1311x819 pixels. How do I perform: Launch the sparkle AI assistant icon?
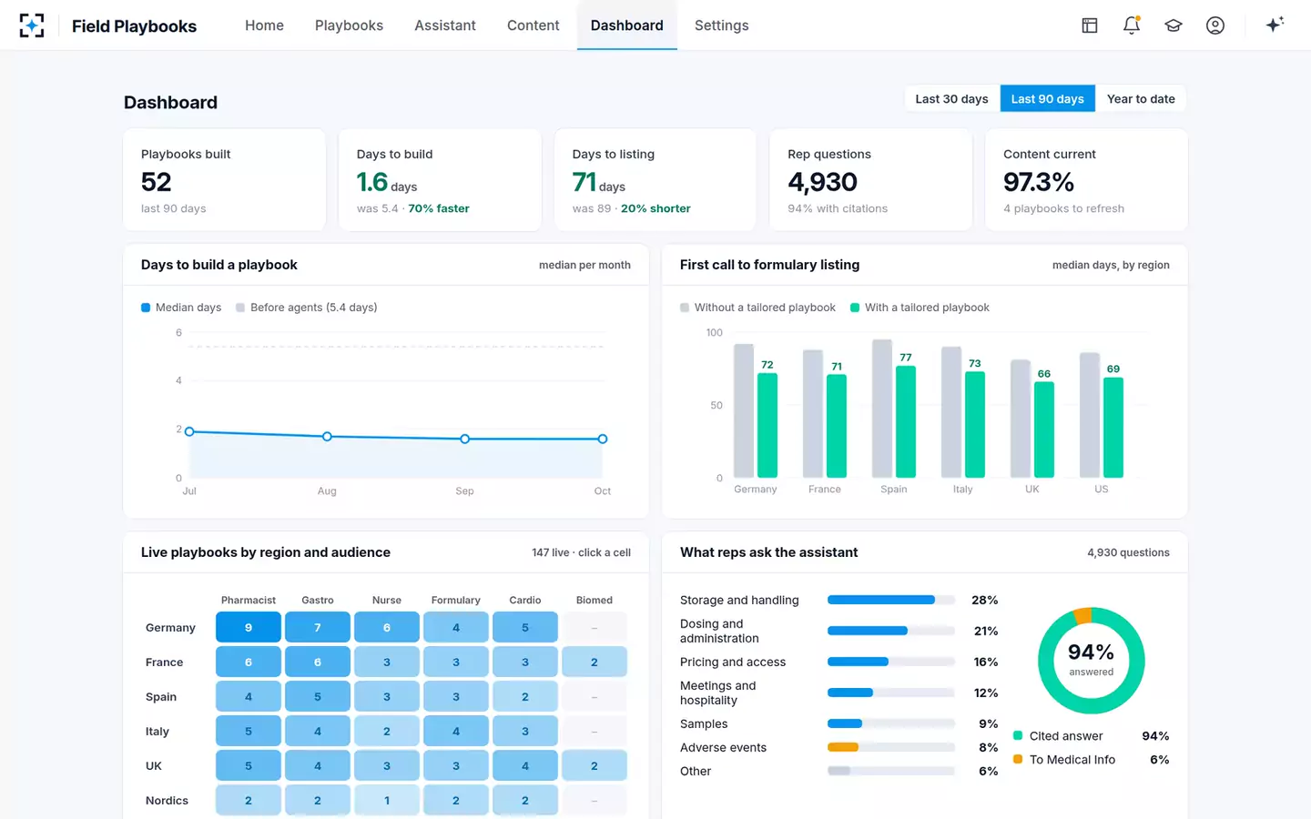point(1275,25)
